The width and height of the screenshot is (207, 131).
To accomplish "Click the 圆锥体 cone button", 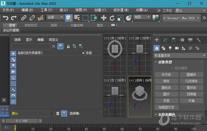I will pos(191,75).
